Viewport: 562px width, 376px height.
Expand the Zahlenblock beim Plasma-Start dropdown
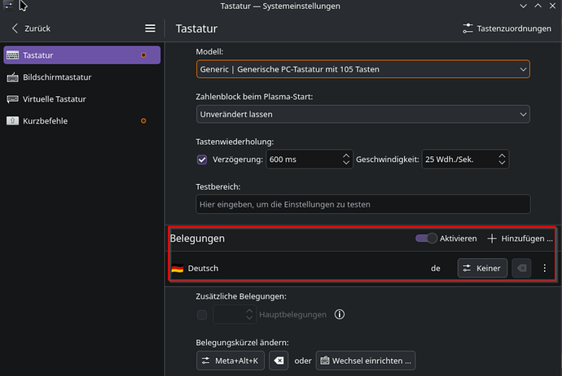click(x=363, y=114)
